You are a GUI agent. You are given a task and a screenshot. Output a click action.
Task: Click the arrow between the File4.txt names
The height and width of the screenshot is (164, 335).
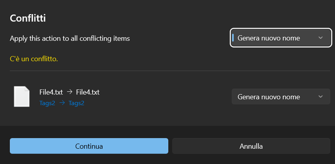click(x=69, y=92)
